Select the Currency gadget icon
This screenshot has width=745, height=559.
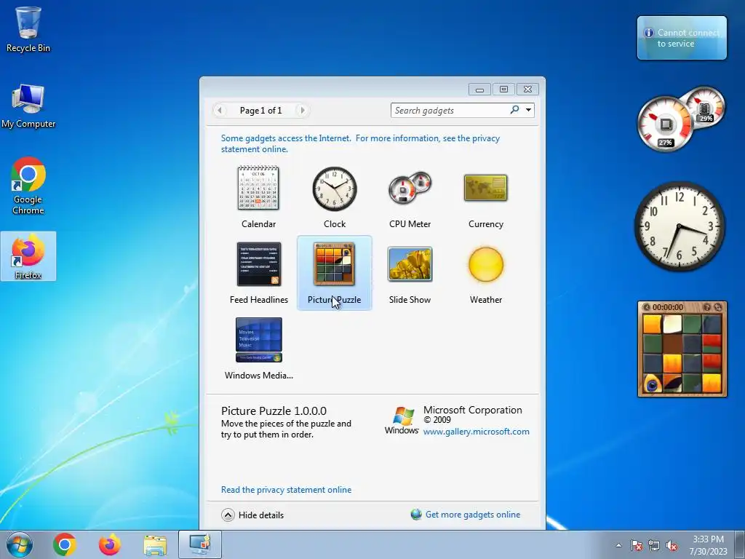[485, 188]
